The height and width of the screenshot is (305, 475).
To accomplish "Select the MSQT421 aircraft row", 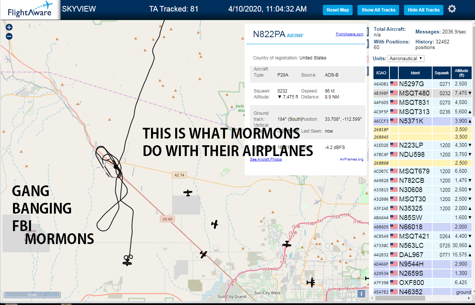I will pyautogui.click(x=422, y=236).
